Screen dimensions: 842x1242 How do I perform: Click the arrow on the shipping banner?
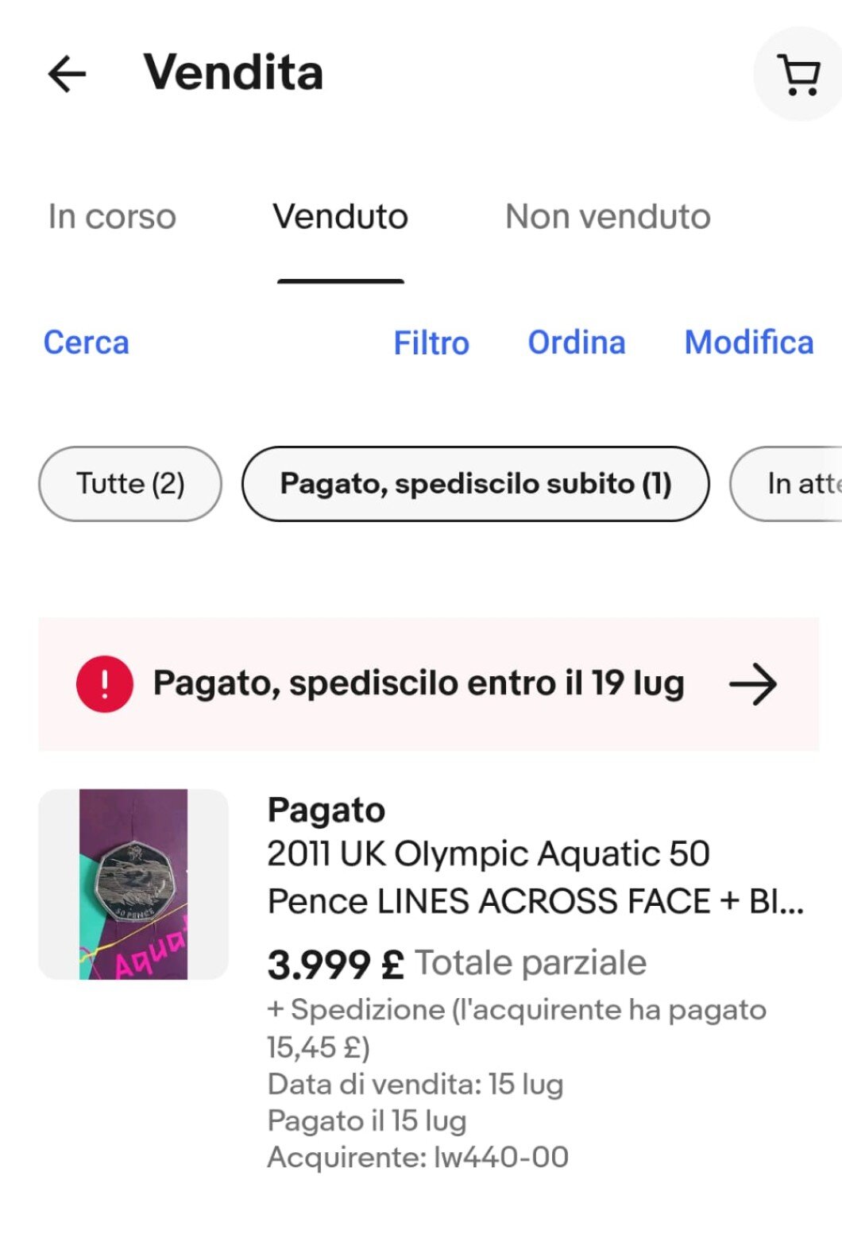[x=752, y=684]
